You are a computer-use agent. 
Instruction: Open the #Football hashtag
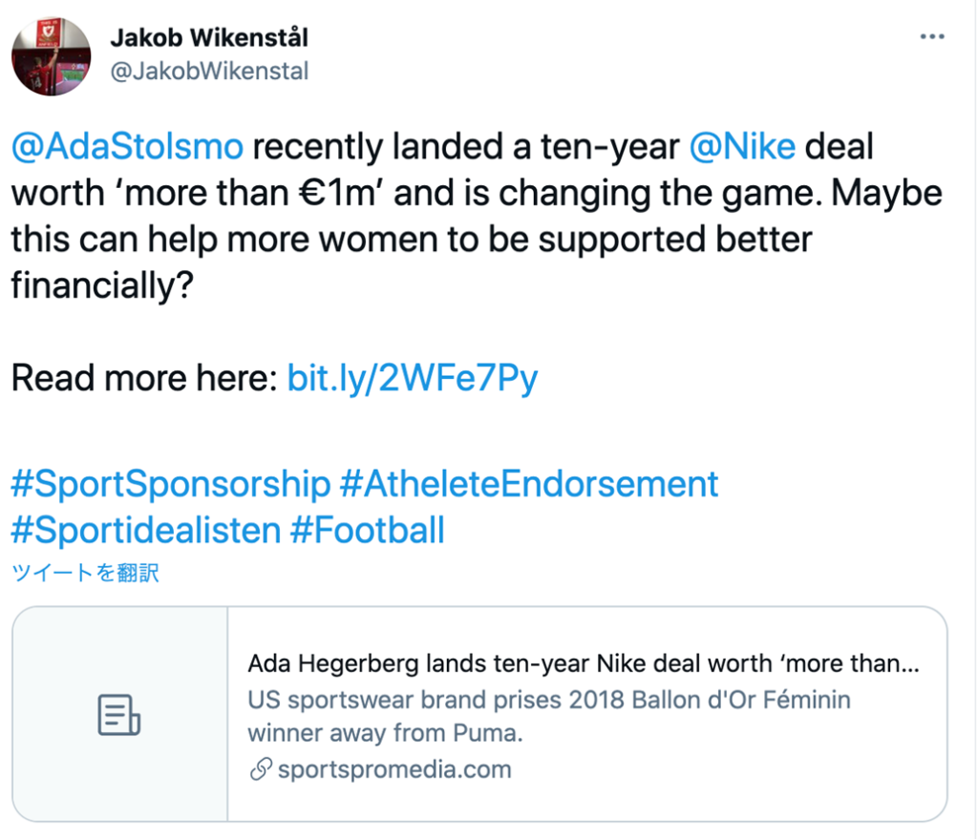(368, 531)
